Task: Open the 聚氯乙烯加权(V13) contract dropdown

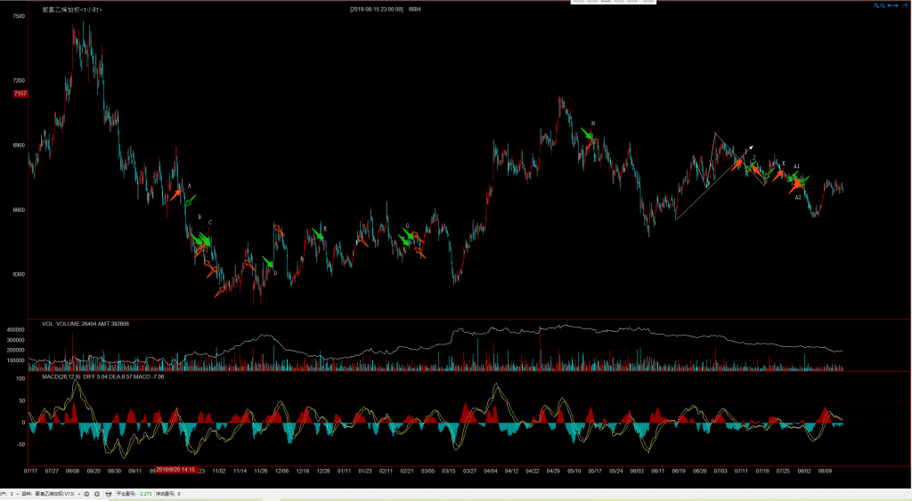Action: point(61,493)
